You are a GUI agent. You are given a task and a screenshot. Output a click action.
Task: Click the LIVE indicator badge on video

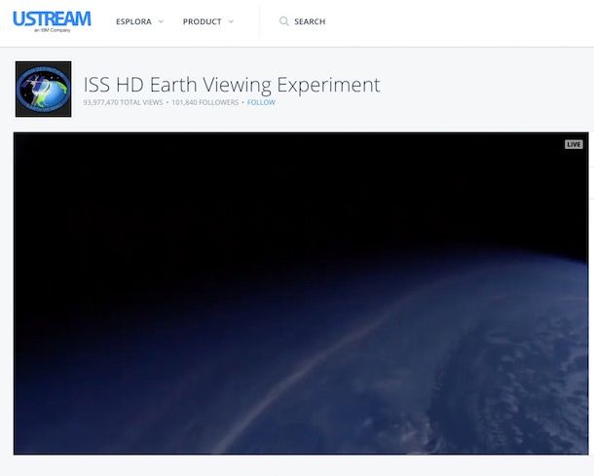574,144
